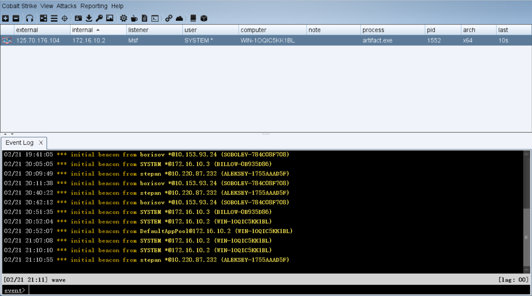532x296 pixels.
Task: Click the cloud icon to manage web server
Action: [179, 19]
